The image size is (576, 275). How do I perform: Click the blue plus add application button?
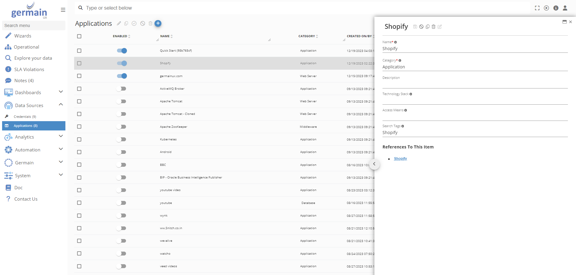click(x=158, y=23)
